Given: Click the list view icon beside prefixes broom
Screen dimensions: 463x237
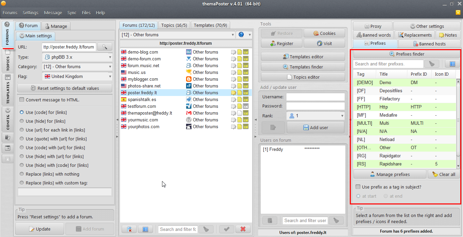Looking at the screenshot, I should (x=452, y=64).
